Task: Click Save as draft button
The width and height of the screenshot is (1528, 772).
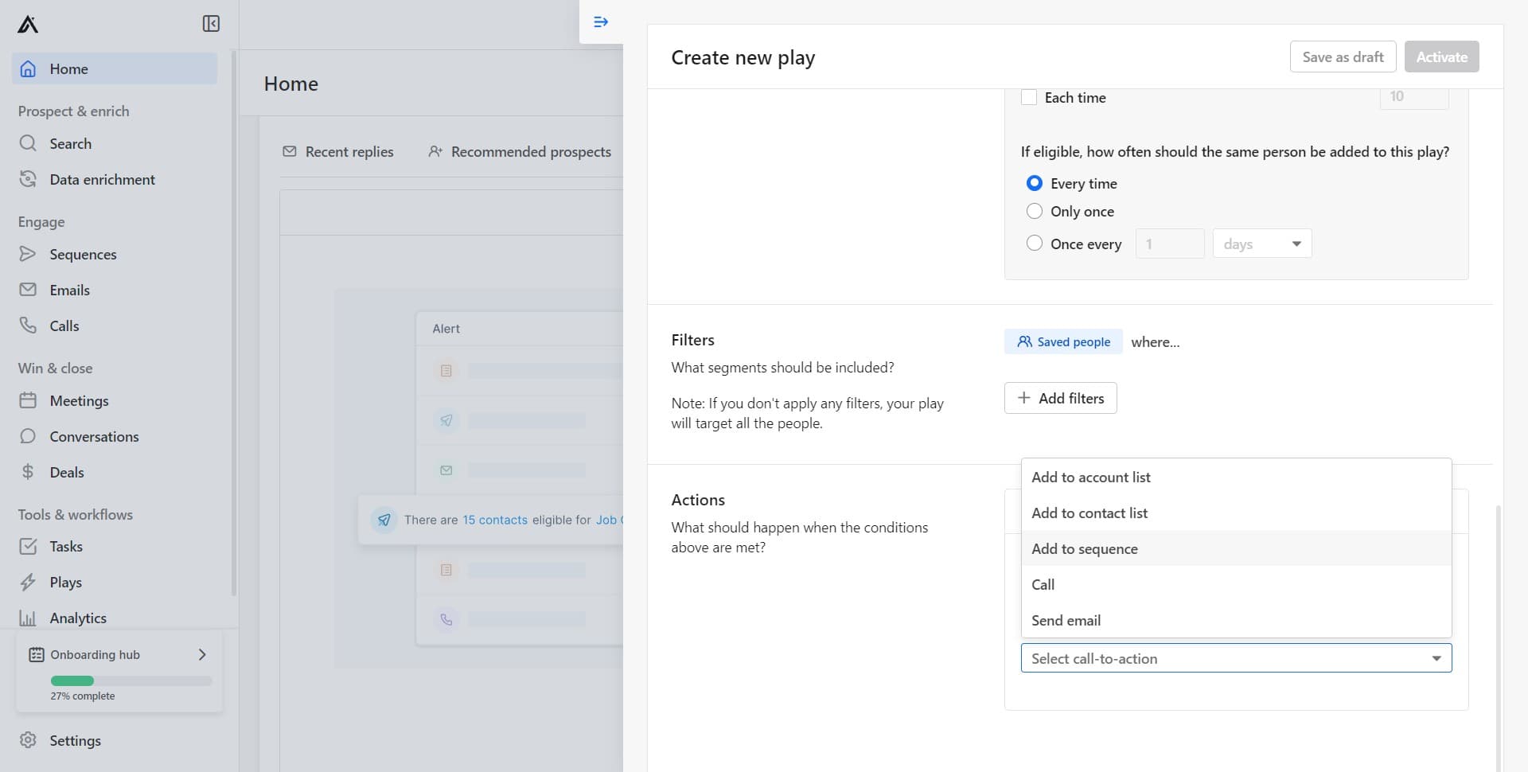Action: tap(1343, 57)
